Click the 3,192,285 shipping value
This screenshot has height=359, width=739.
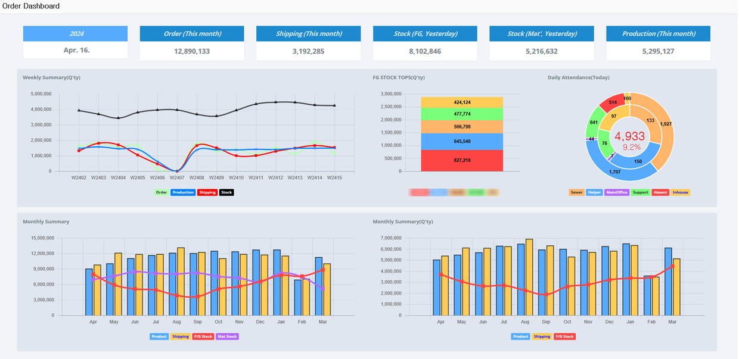point(309,51)
